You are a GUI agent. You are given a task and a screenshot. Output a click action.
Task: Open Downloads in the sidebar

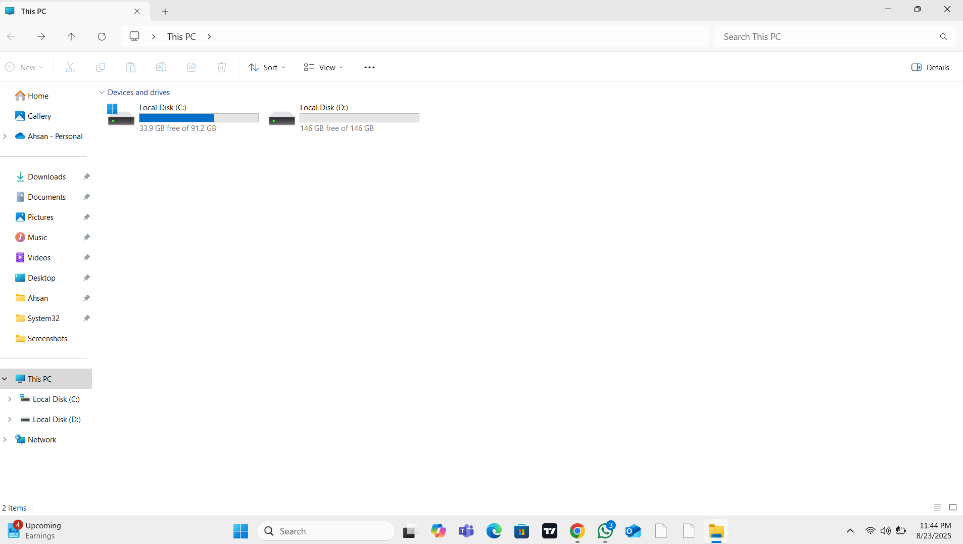46,176
